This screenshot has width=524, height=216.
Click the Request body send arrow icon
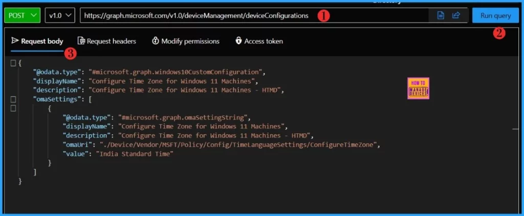pos(15,41)
